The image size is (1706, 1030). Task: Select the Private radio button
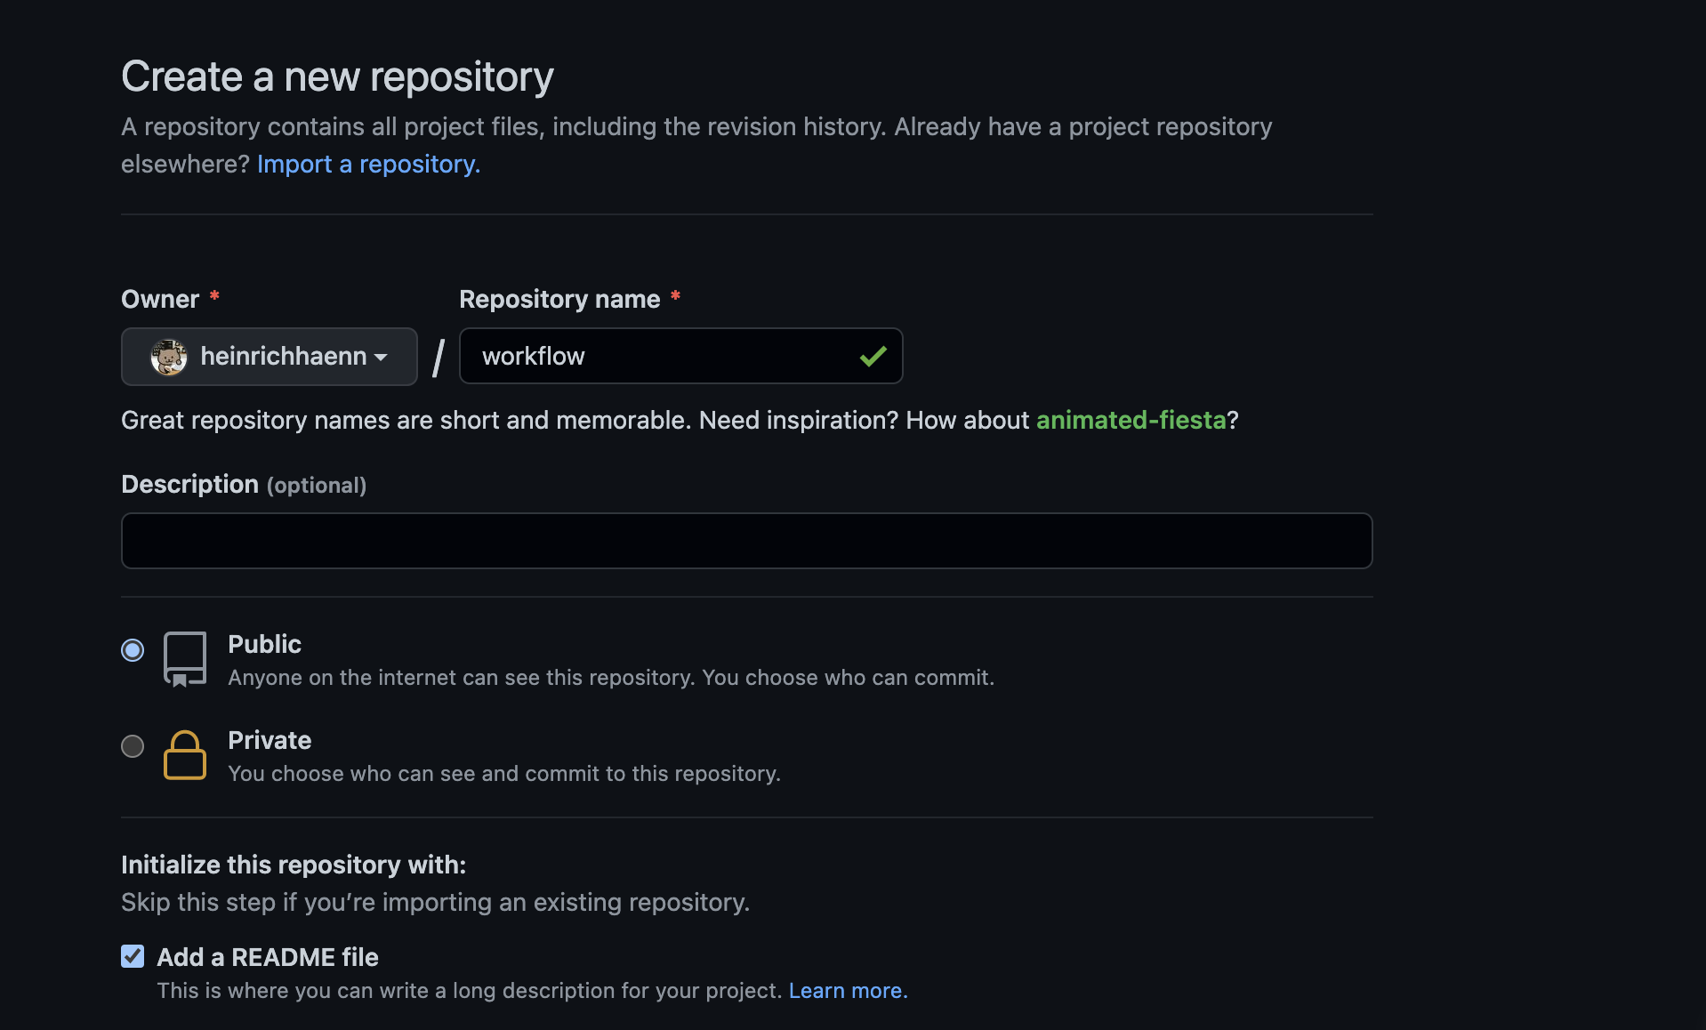133,746
